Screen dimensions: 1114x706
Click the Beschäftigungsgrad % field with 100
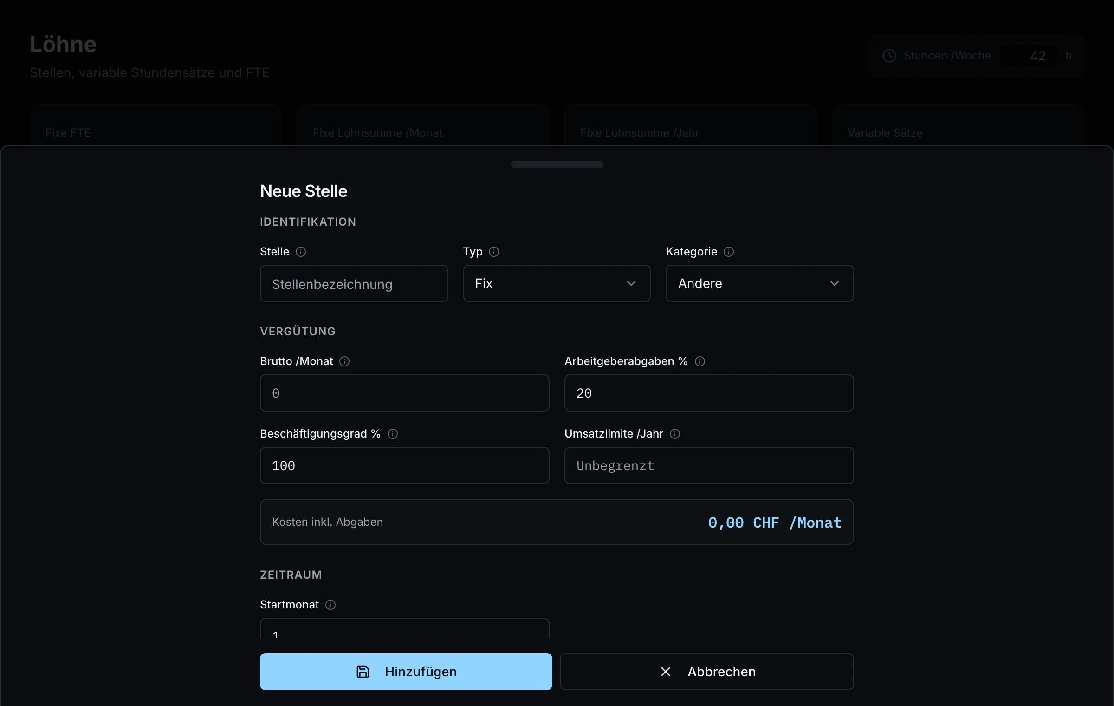[404, 465]
